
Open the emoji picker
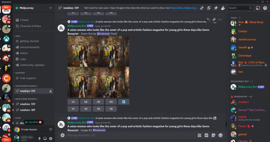[x=220, y=135]
